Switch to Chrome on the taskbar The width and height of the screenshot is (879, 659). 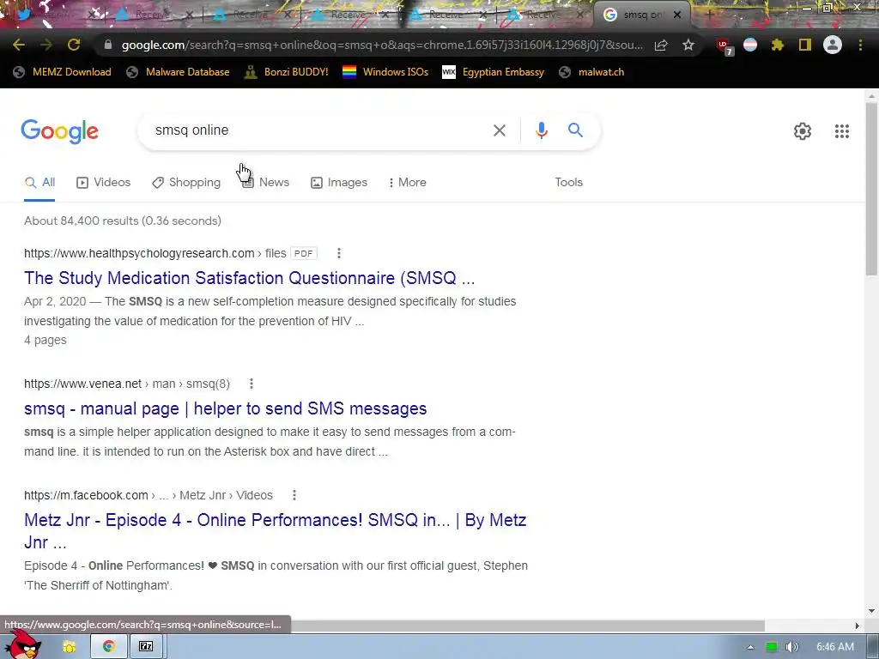click(x=109, y=647)
